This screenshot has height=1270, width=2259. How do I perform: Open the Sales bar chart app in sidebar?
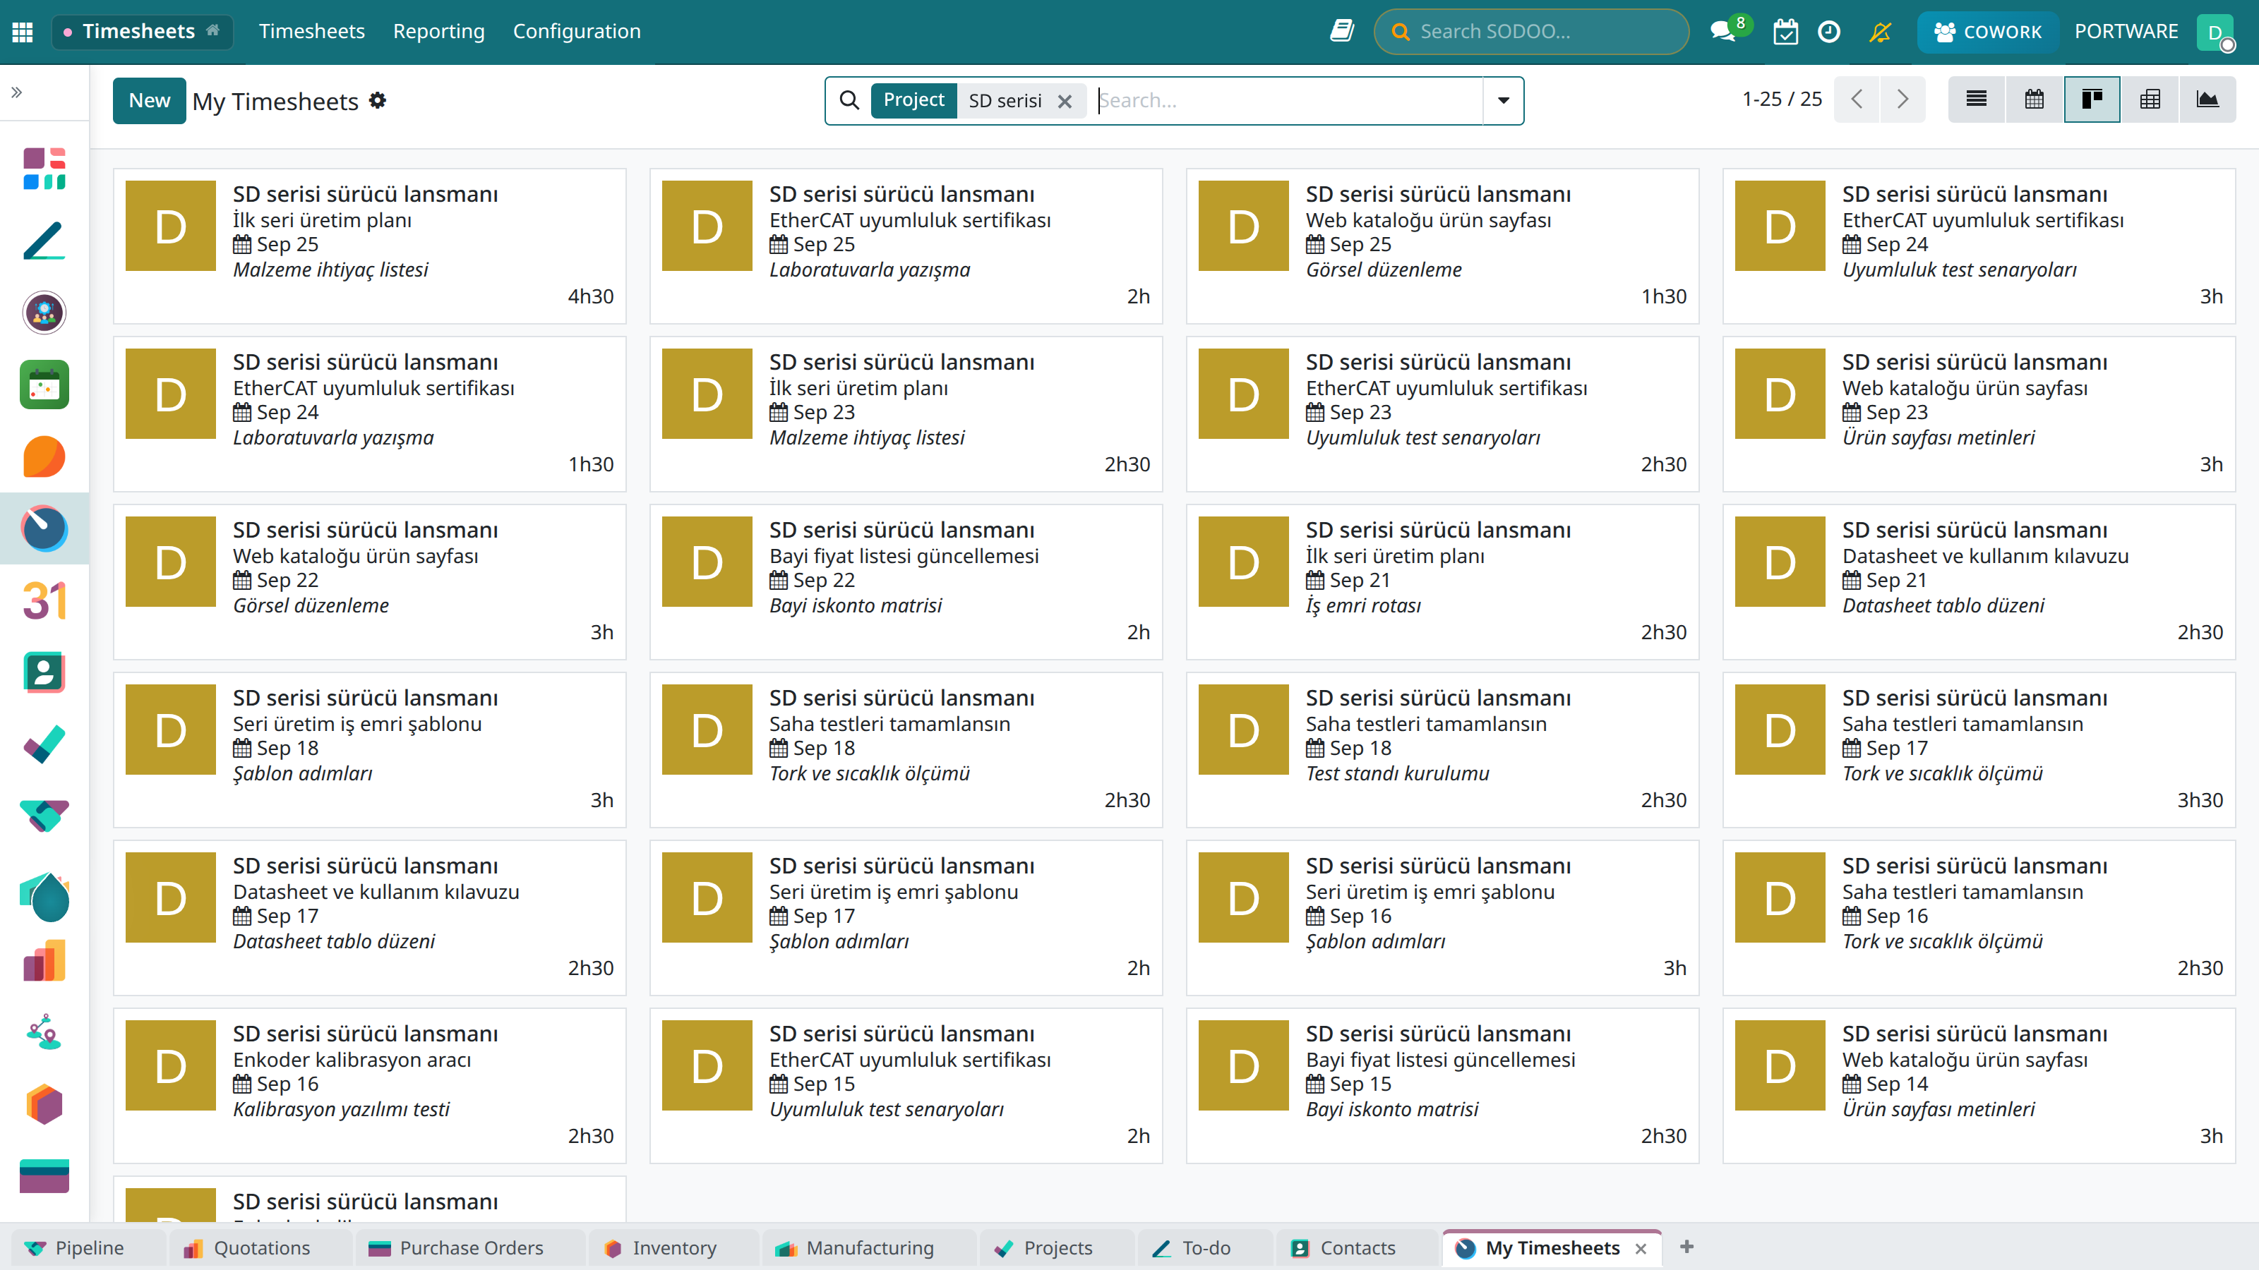[x=44, y=960]
